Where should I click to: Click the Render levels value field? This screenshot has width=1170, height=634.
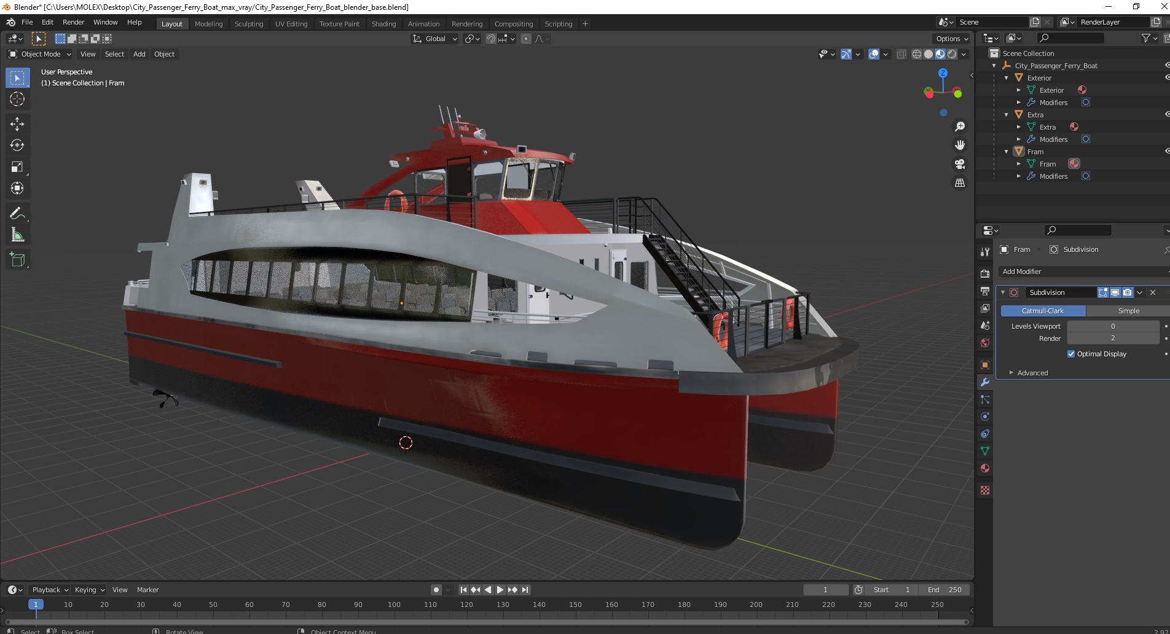[x=1113, y=339]
